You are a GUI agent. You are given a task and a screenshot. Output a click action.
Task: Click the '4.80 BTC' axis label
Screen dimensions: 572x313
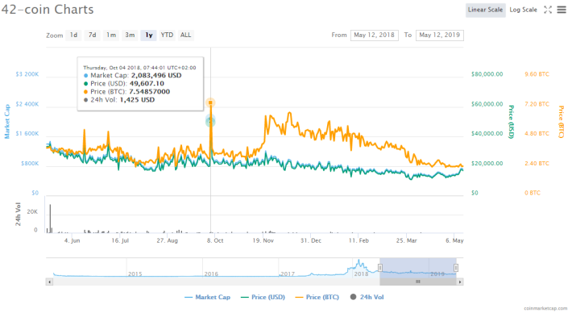[x=537, y=134]
